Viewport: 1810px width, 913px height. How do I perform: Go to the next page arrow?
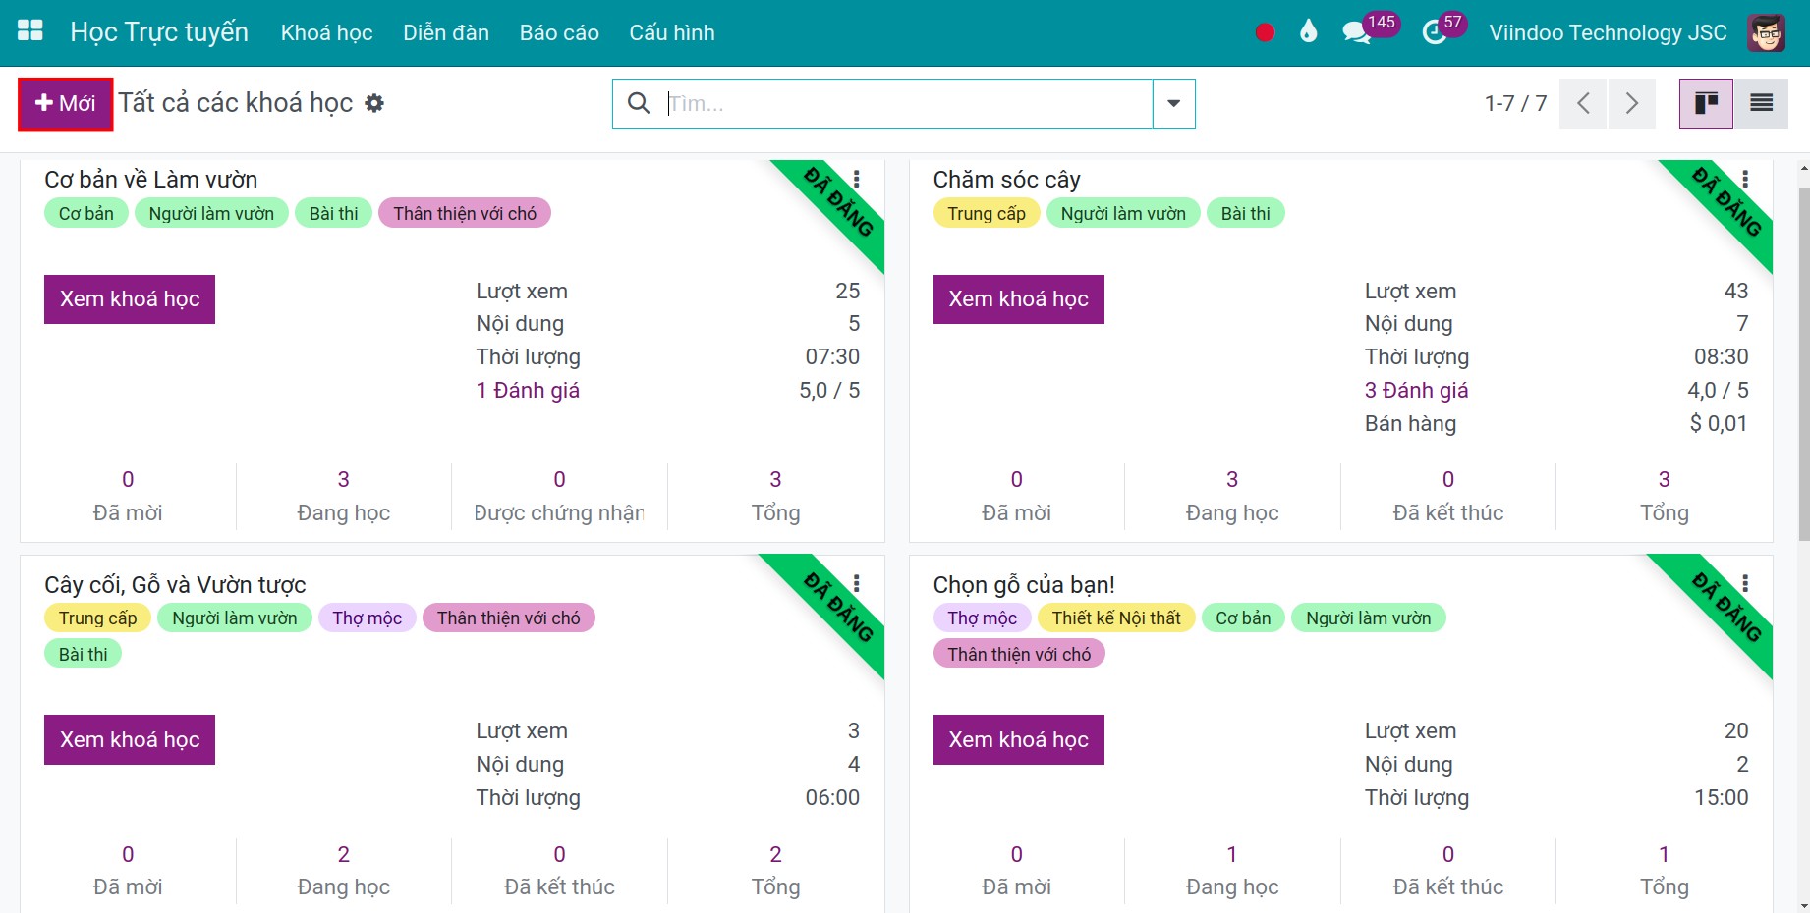point(1631,103)
